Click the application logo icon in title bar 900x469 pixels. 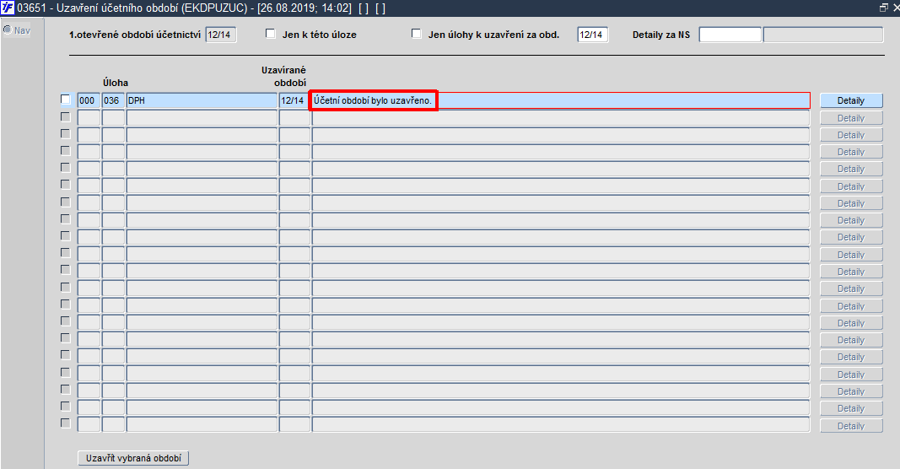[x=8, y=8]
